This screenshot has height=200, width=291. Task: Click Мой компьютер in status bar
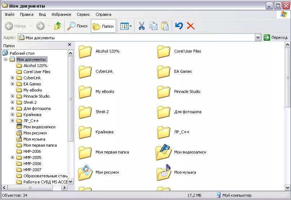coord(234,195)
